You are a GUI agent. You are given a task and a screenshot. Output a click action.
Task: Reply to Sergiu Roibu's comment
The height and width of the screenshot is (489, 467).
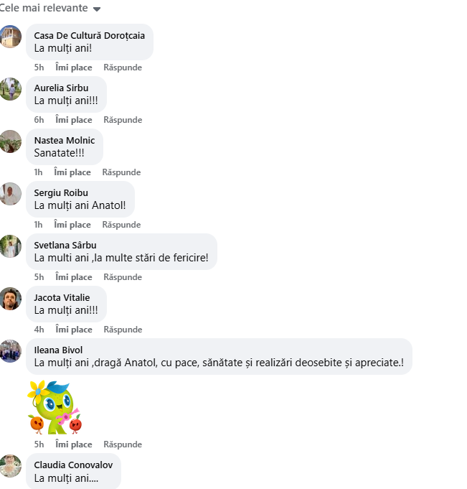pos(121,225)
